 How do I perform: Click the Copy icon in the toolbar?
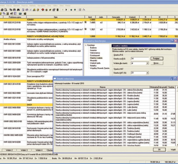pos(11,10)
